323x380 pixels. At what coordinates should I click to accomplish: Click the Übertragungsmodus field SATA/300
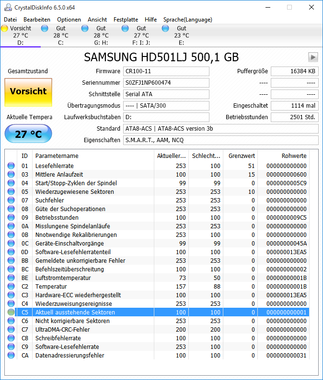pyautogui.click(x=166, y=106)
